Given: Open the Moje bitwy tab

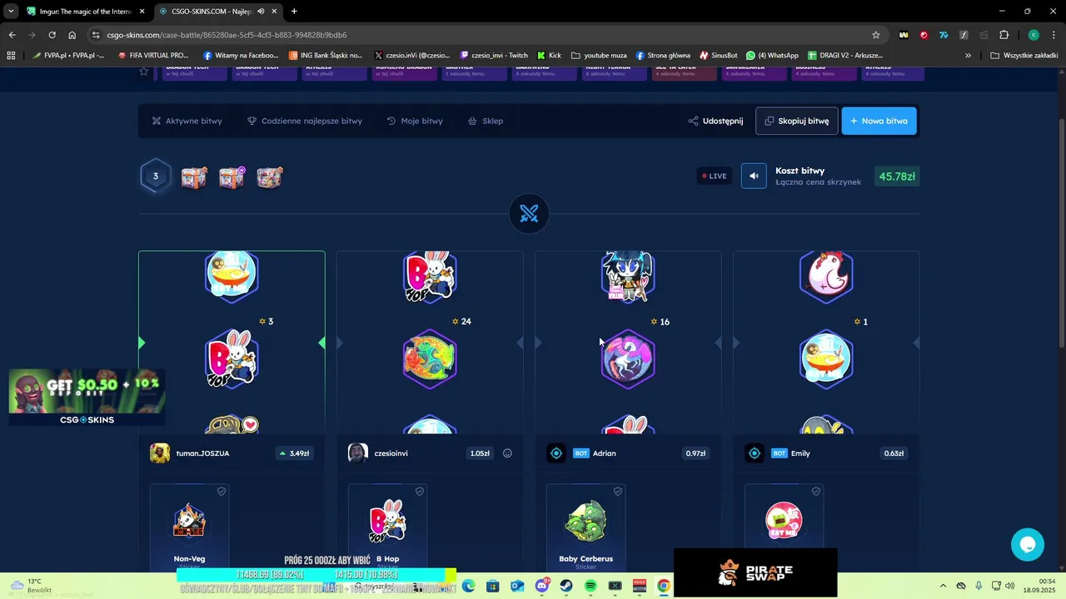Looking at the screenshot, I should (x=415, y=121).
